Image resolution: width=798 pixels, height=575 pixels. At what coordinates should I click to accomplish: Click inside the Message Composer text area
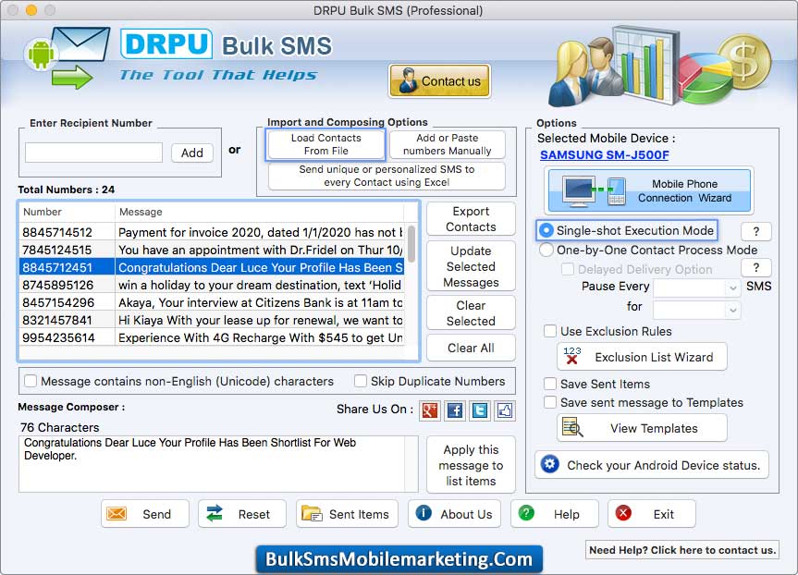tap(213, 463)
